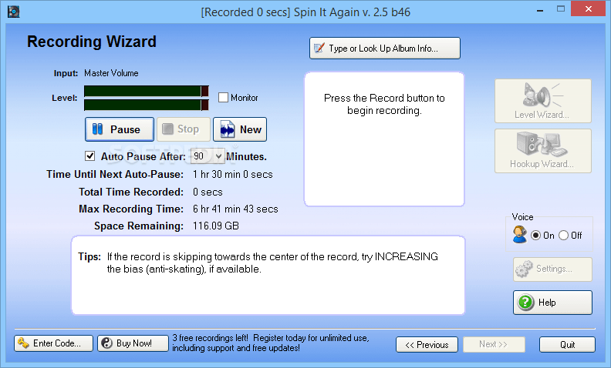The width and height of the screenshot is (611, 368).
Task: Click the 3 free recordings left notice
Action: (271, 343)
